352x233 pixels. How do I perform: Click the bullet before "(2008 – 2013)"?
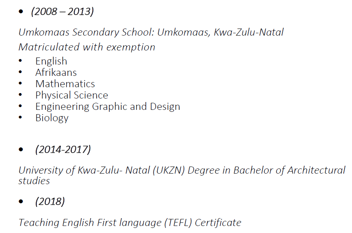[21, 12]
